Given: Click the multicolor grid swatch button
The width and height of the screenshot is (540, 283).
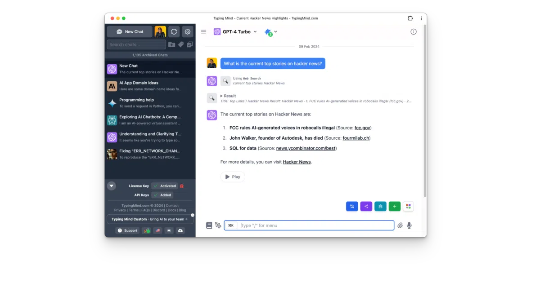Looking at the screenshot, I should click(408, 206).
